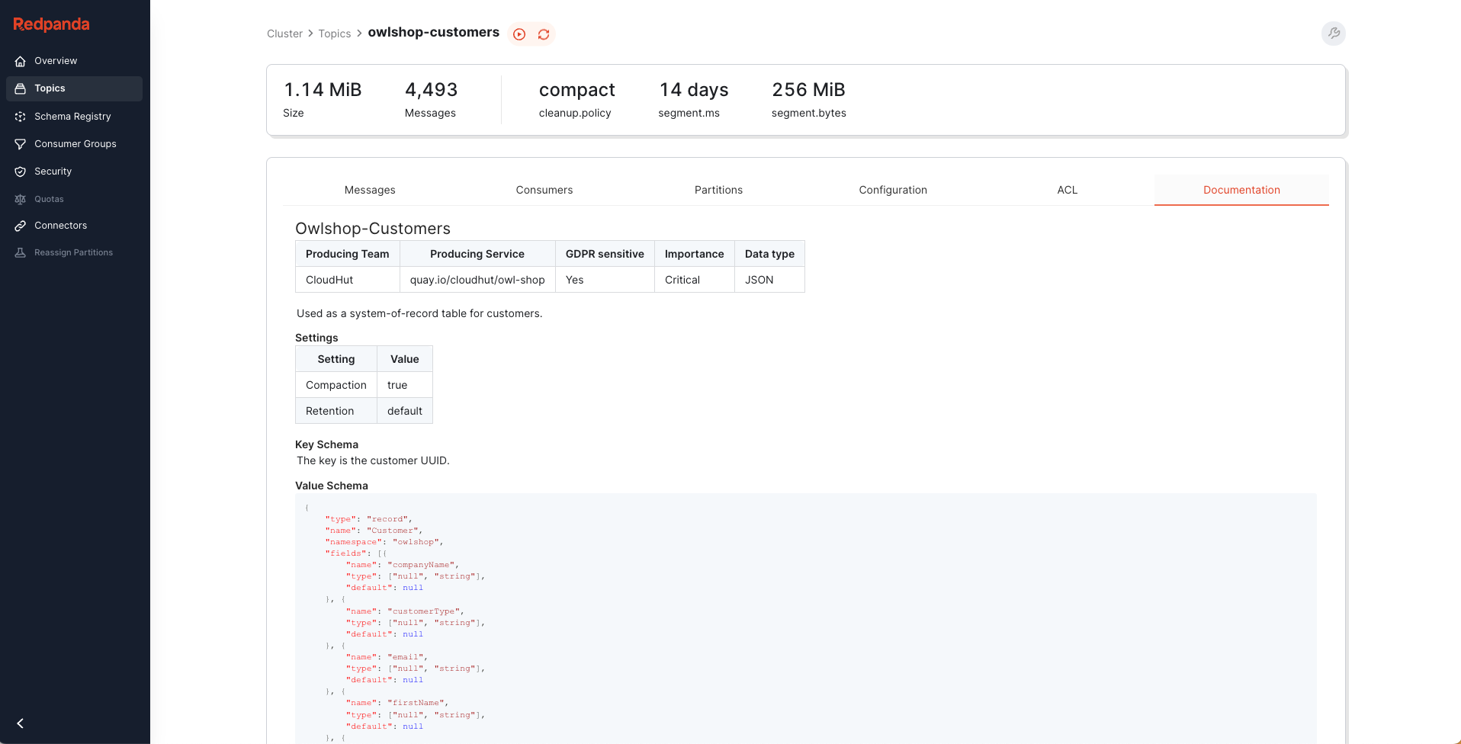Click the Connectors link icon
Viewport: 1461px width, 744px height.
tap(21, 226)
